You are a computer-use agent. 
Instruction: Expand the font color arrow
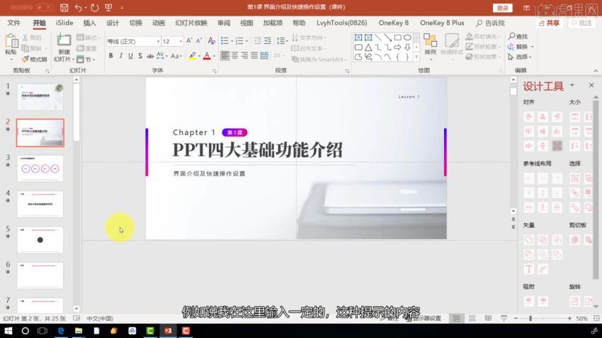pos(214,57)
